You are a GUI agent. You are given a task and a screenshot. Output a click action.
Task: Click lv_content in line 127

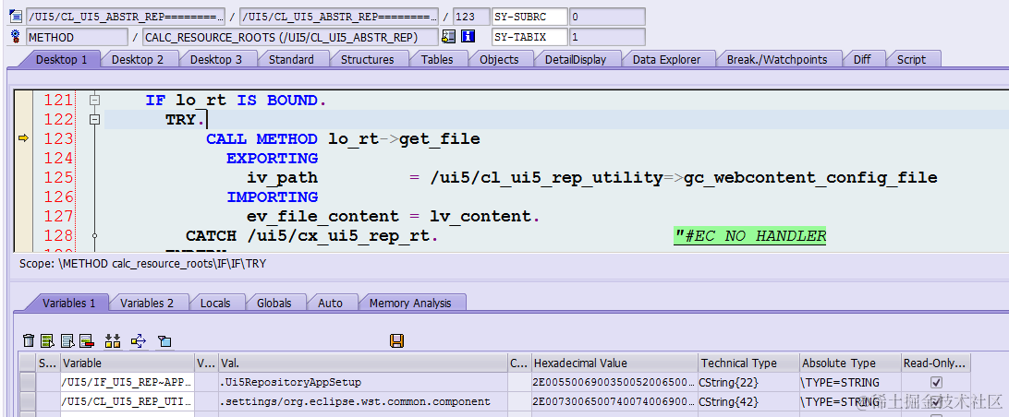click(481, 216)
